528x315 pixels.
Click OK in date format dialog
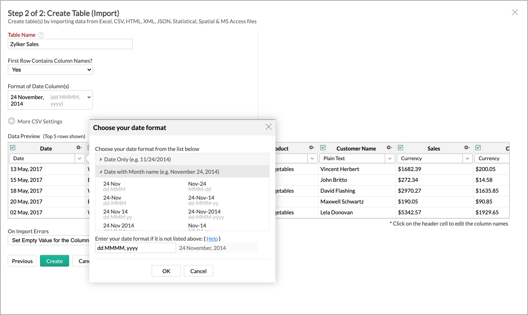coord(166,271)
